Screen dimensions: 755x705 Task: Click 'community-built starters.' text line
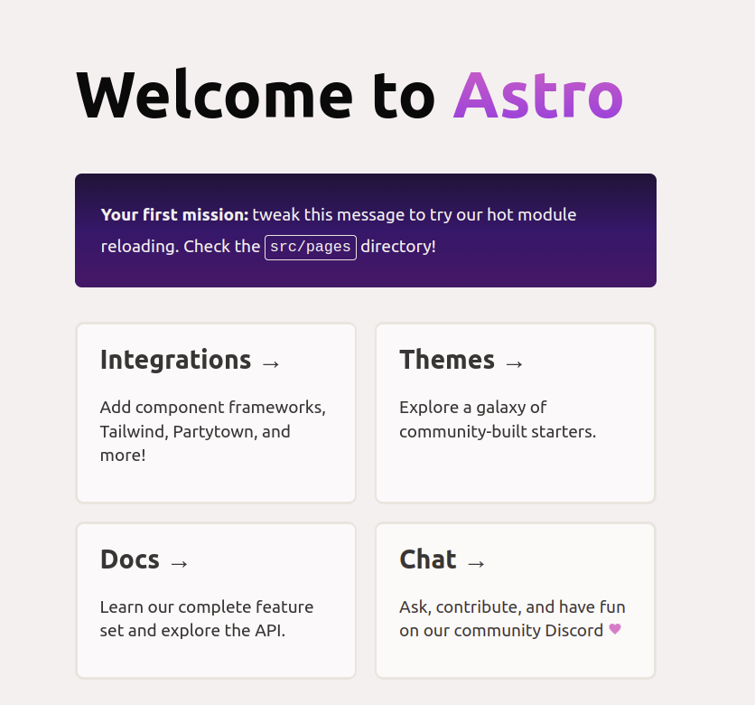(x=498, y=432)
